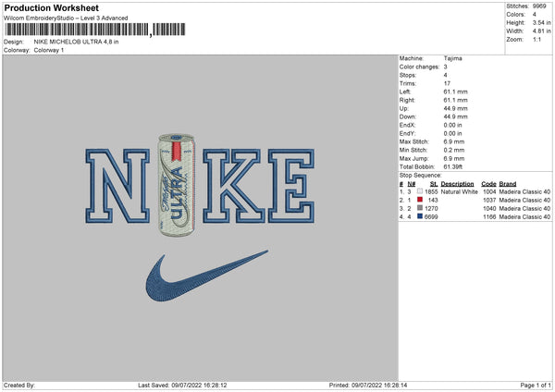Click stitch count 1855 in stop row 1
Viewport: 555px width, 392px height.
pos(431,191)
